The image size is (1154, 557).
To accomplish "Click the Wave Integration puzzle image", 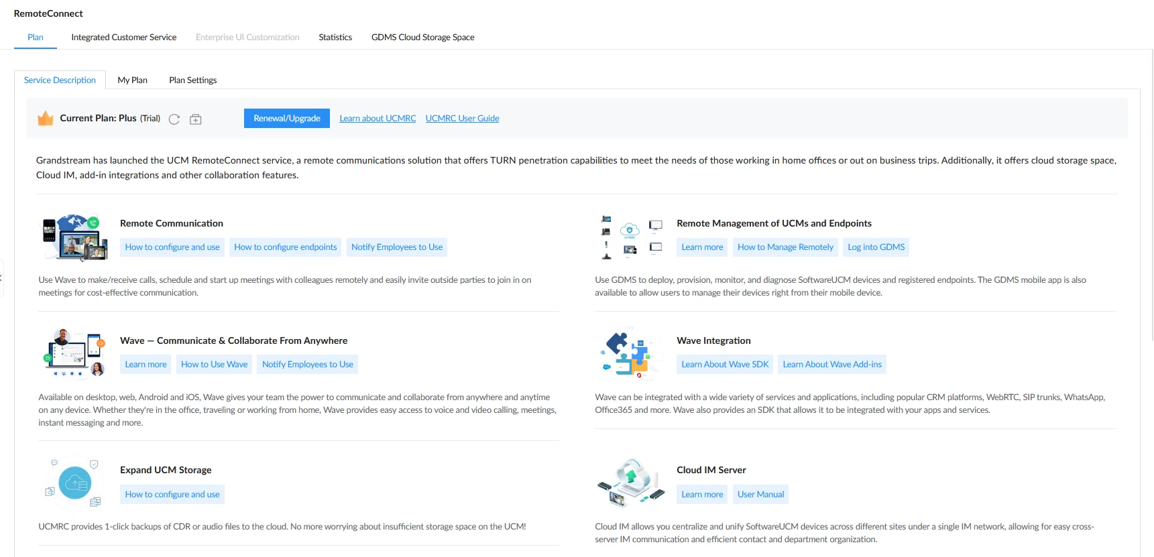I will pos(630,353).
